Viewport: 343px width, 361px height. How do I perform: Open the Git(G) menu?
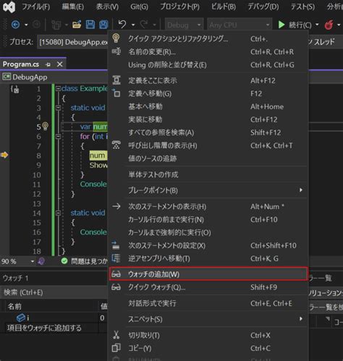coord(139,7)
